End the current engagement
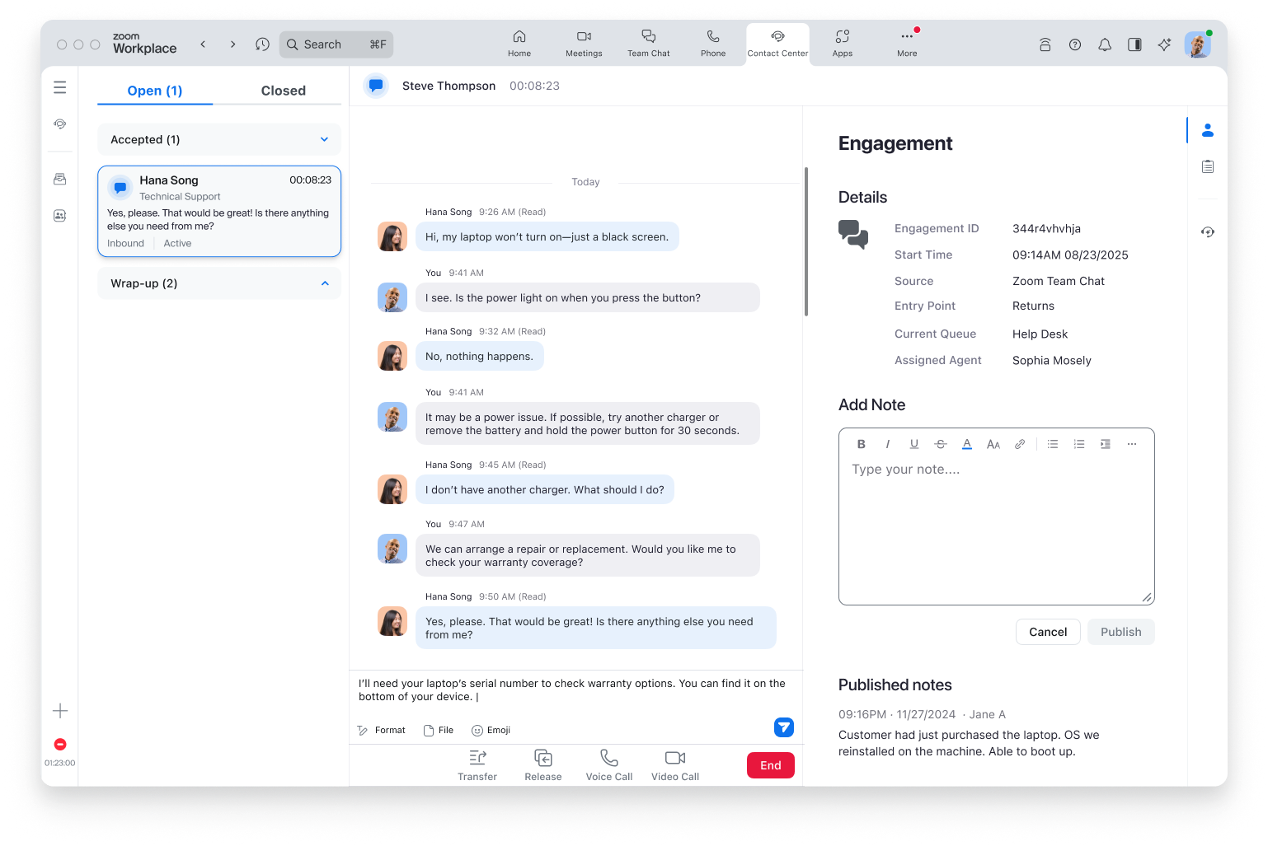Image resolution: width=1268 pixels, height=846 pixels. tap(770, 764)
